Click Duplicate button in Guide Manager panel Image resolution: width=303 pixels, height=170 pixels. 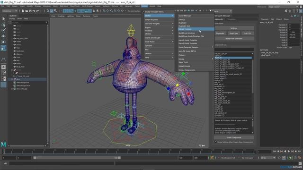pyautogui.click(x=220, y=34)
